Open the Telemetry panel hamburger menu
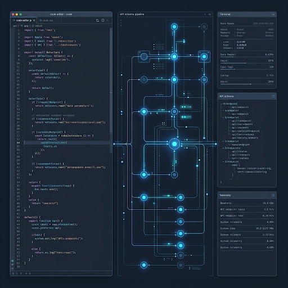The height and width of the screenshot is (288, 288). click(273, 195)
